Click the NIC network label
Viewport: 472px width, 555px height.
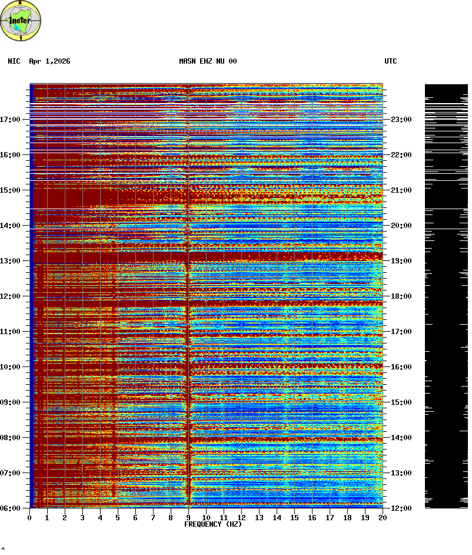pos(14,61)
